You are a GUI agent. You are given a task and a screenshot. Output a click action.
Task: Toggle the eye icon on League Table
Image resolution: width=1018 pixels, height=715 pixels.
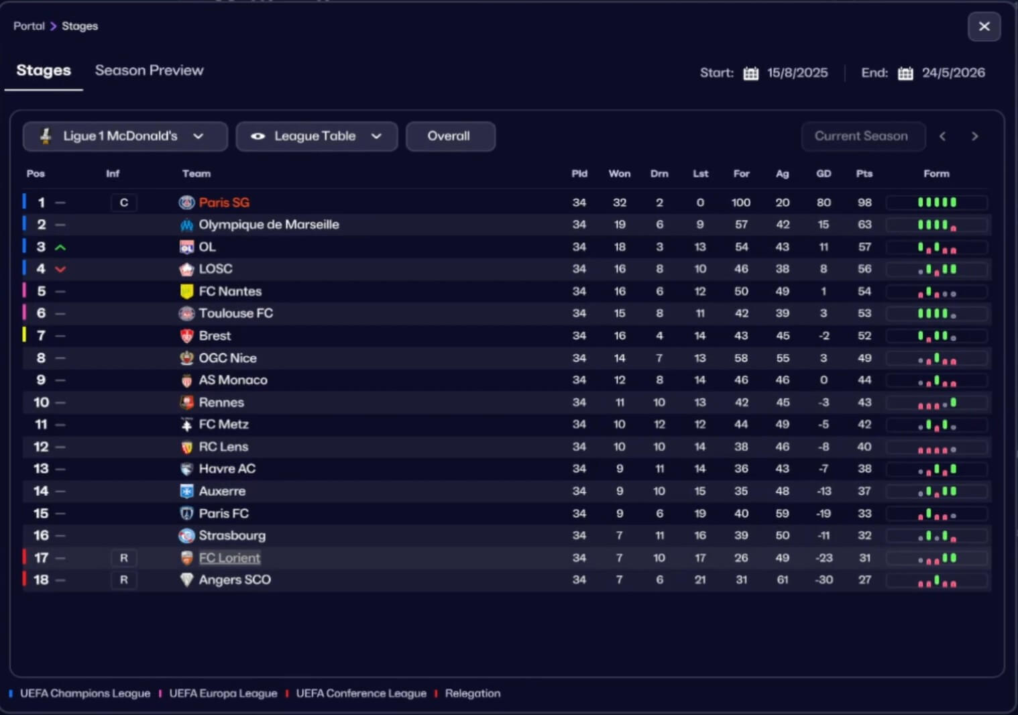258,136
